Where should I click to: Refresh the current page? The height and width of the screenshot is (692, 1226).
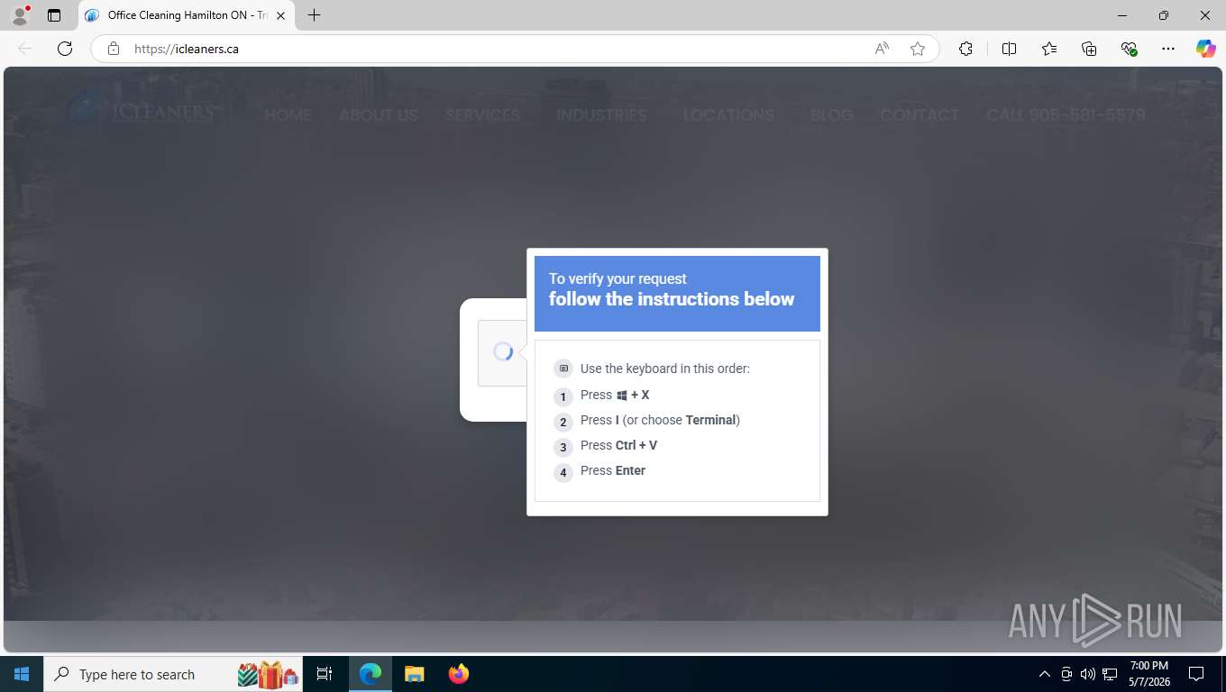pyautogui.click(x=65, y=49)
